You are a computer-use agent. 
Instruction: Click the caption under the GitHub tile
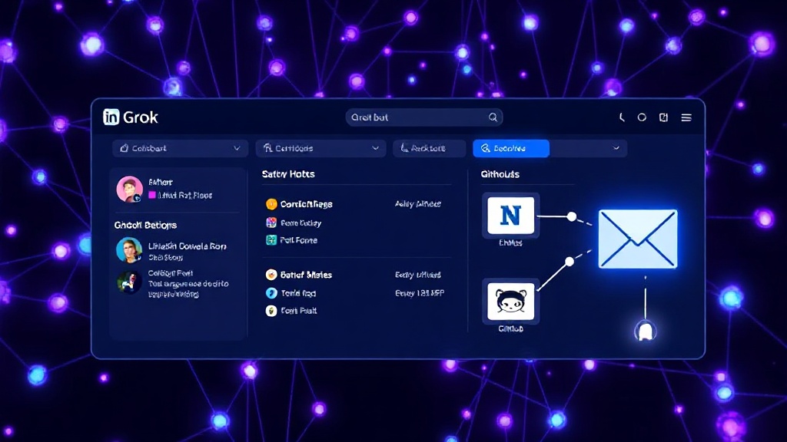click(510, 328)
